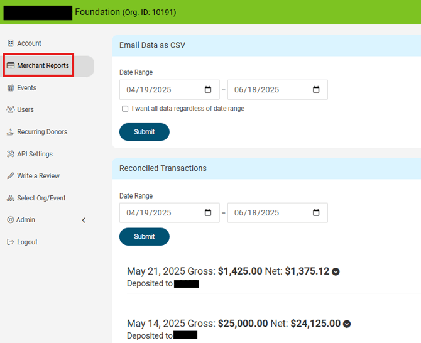Open calendar picker for Reconciled Transactions start date
The image size is (421, 343).
click(208, 213)
